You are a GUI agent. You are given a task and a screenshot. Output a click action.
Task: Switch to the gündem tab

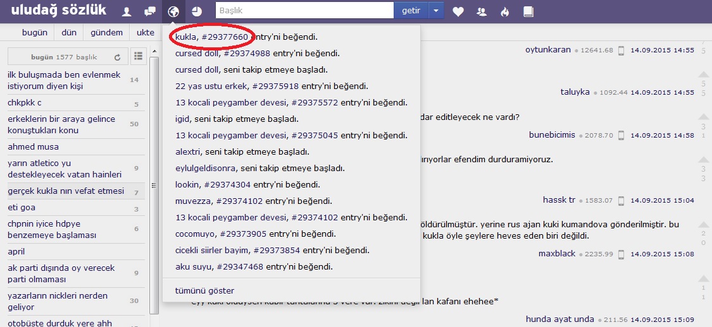(107, 33)
